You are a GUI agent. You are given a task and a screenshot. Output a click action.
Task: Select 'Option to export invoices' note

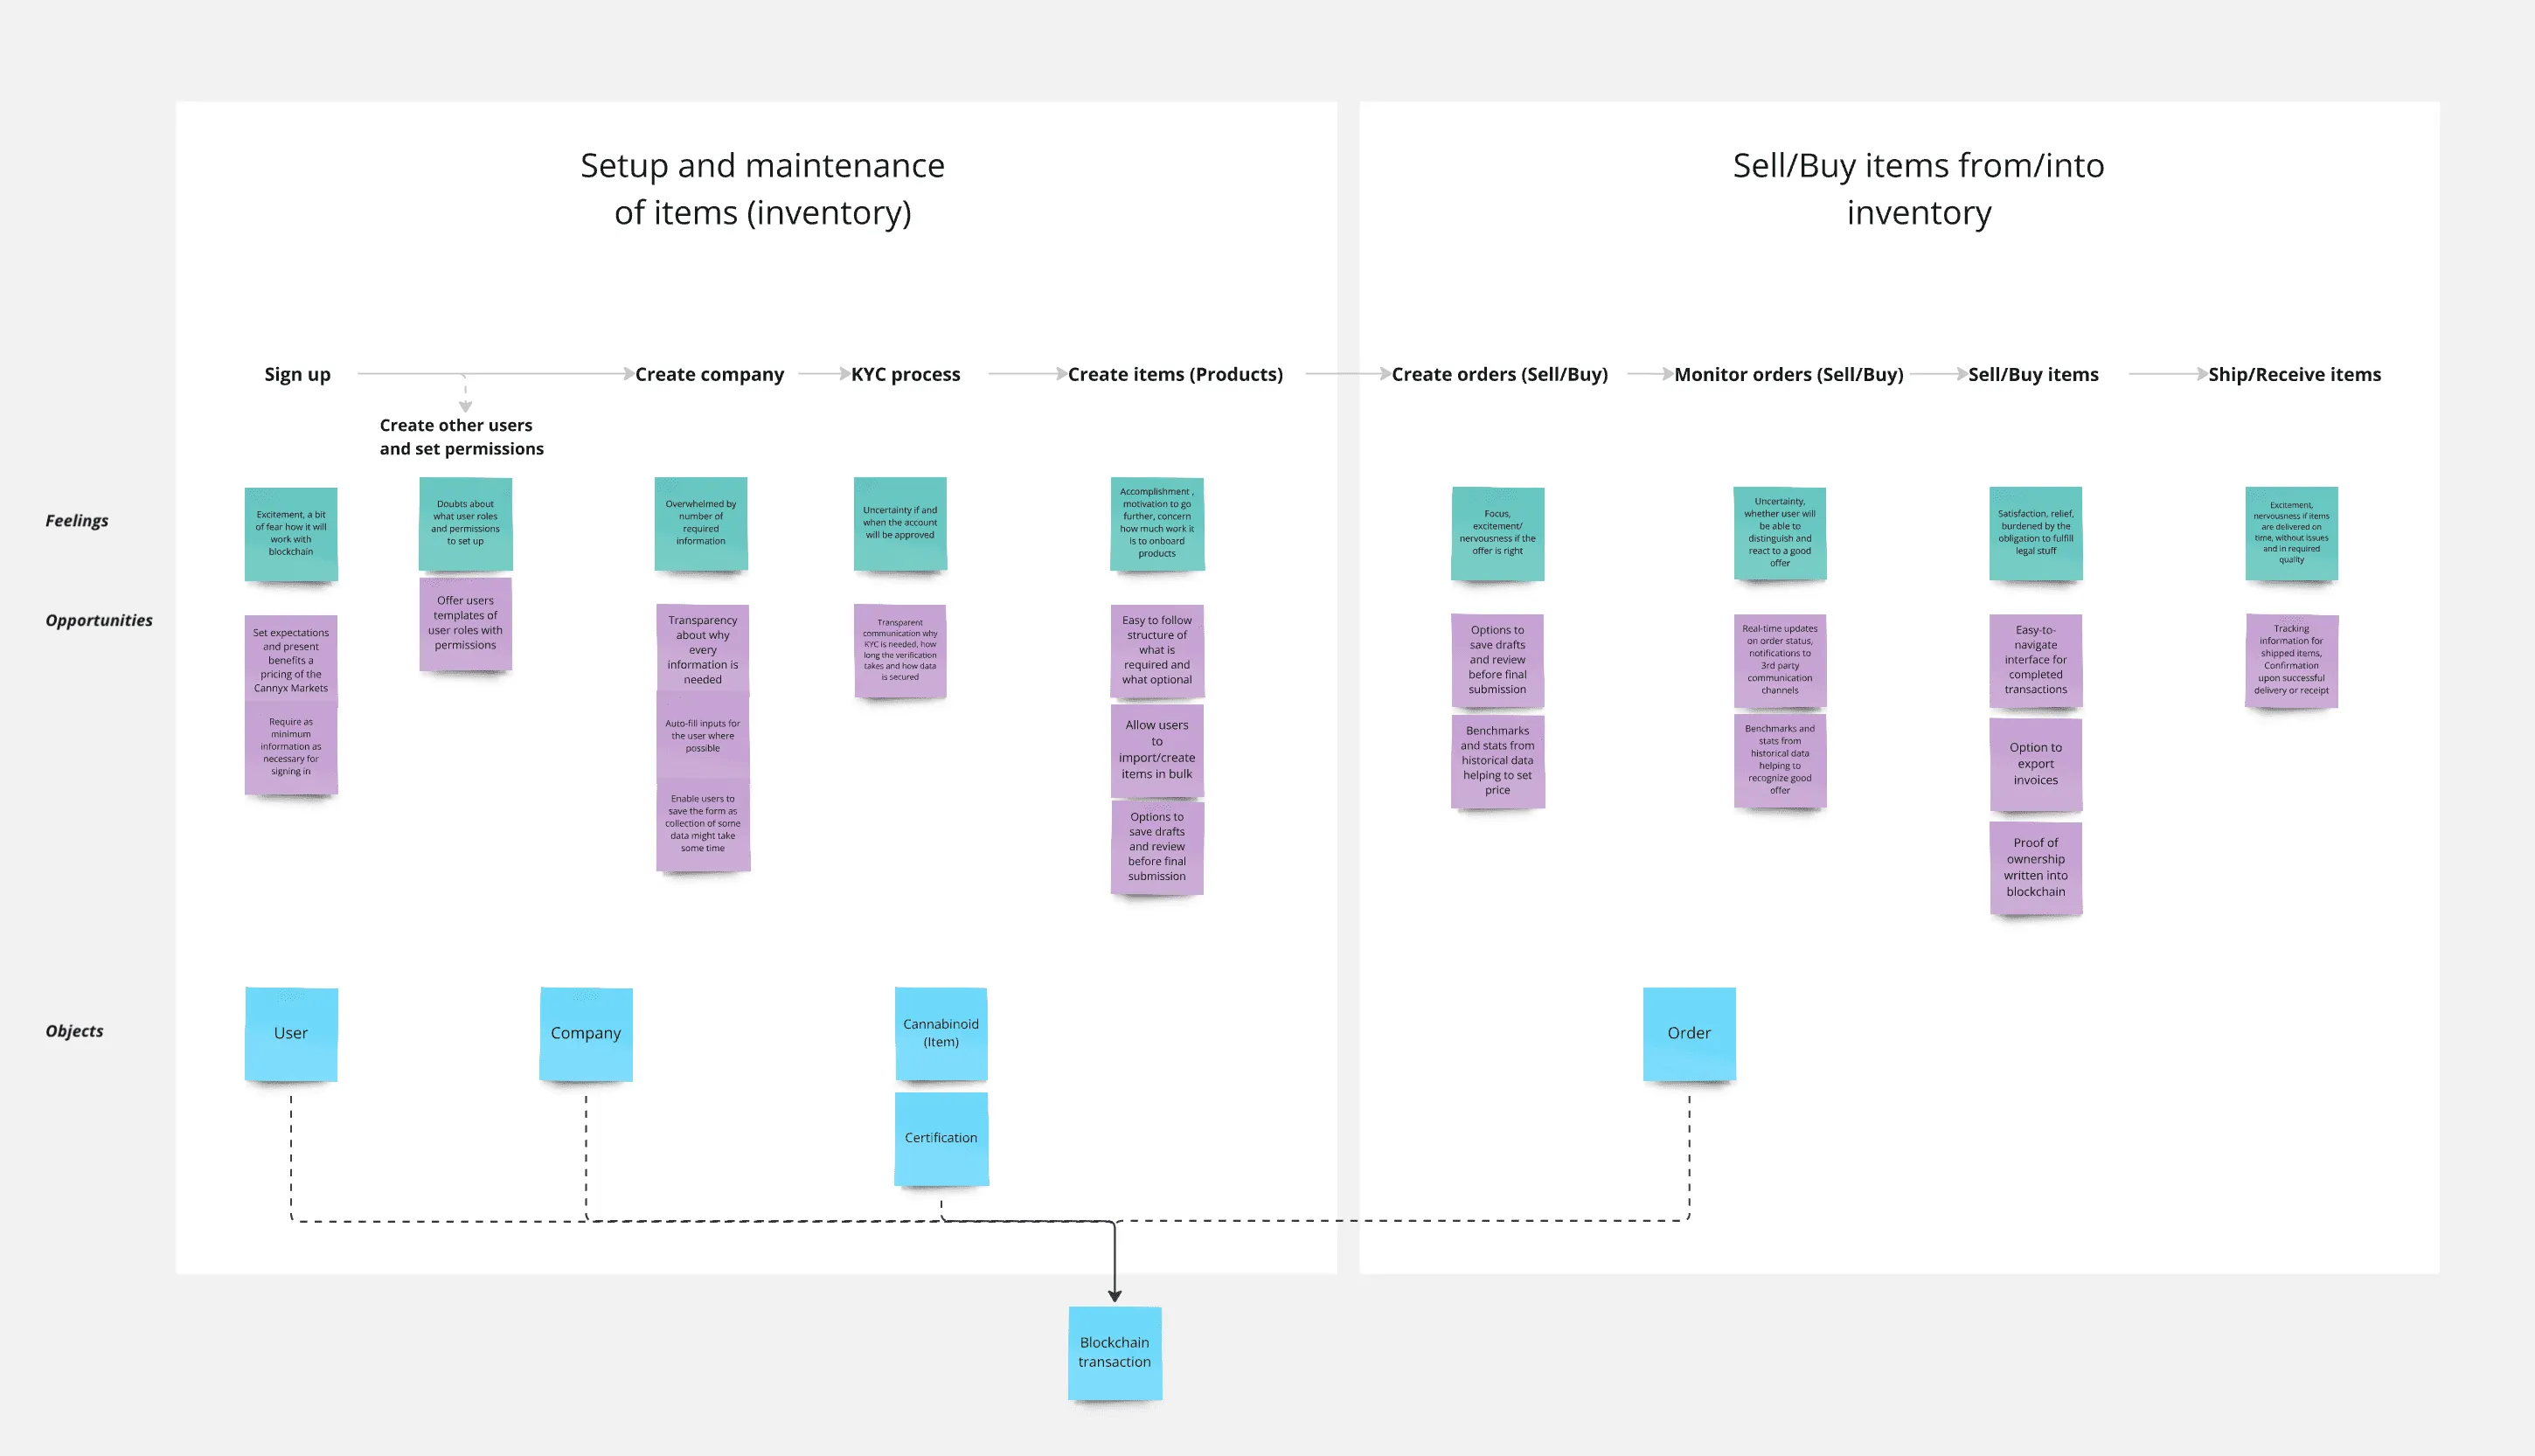point(2036,764)
